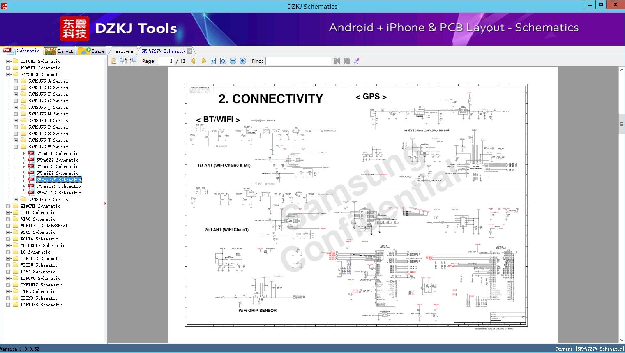The image size is (625, 353).
Task: Select the SAMSUNG F Series tree item
Action: click(48, 94)
